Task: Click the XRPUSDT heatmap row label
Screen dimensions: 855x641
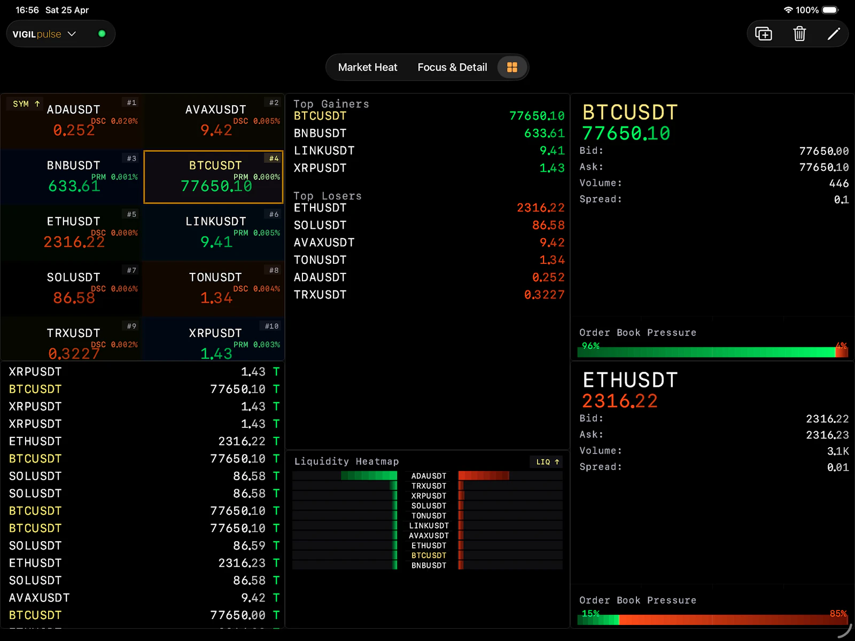Action: tap(429, 496)
